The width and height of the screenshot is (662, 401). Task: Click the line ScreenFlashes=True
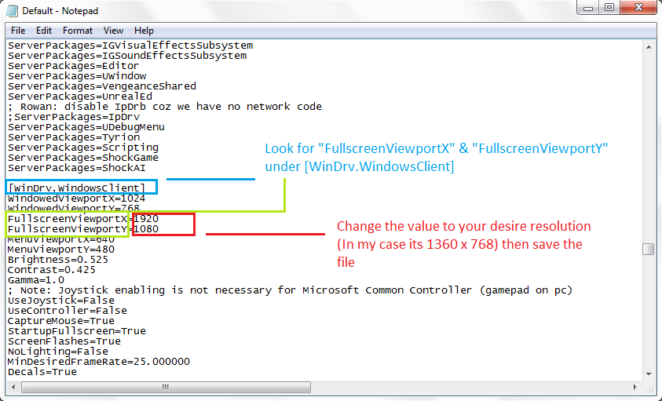coord(64,341)
